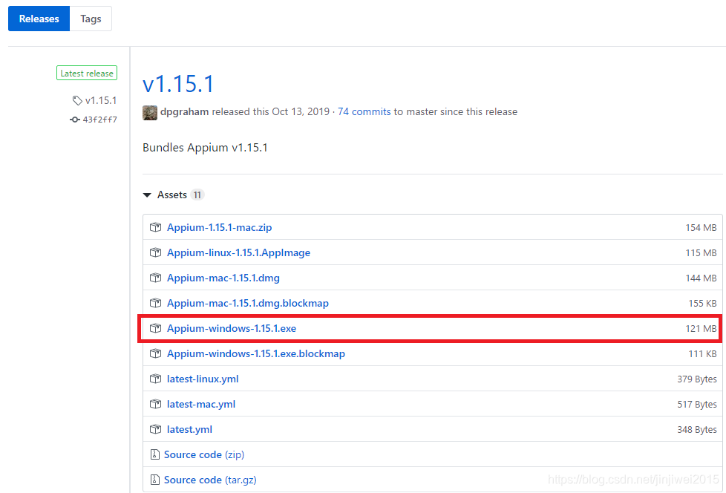726x493 pixels.
Task: Open the v1.15.1 release title
Action: point(178,84)
